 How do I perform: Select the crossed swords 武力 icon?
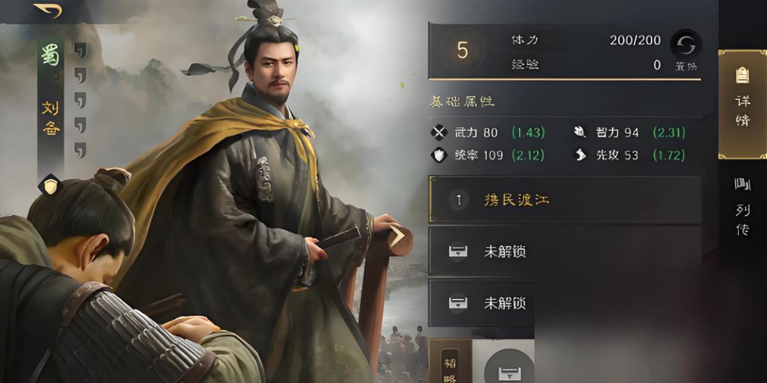pos(439,132)
